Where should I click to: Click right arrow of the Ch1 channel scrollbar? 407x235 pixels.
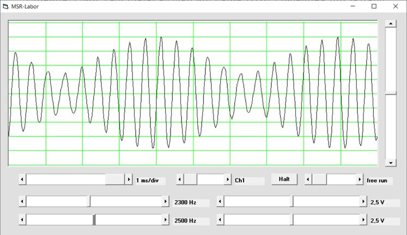point(228,180)
